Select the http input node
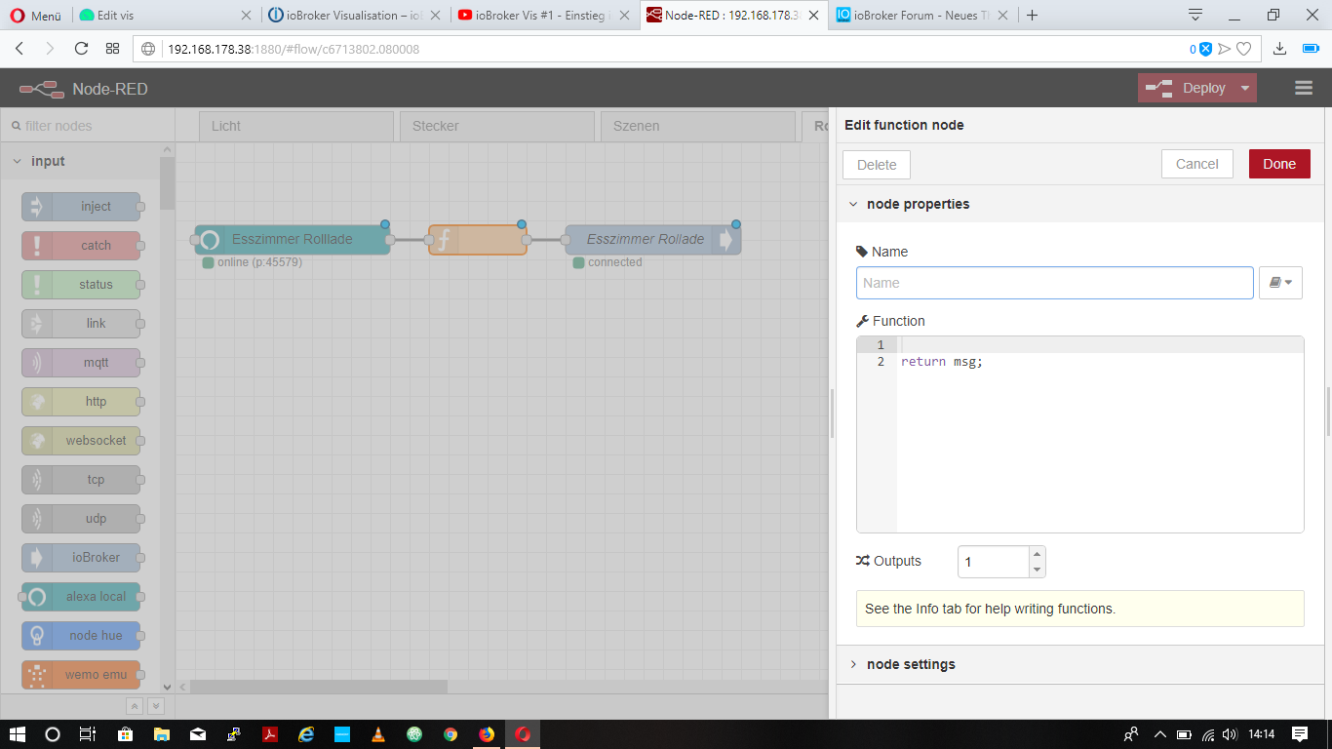 point(81,402)
